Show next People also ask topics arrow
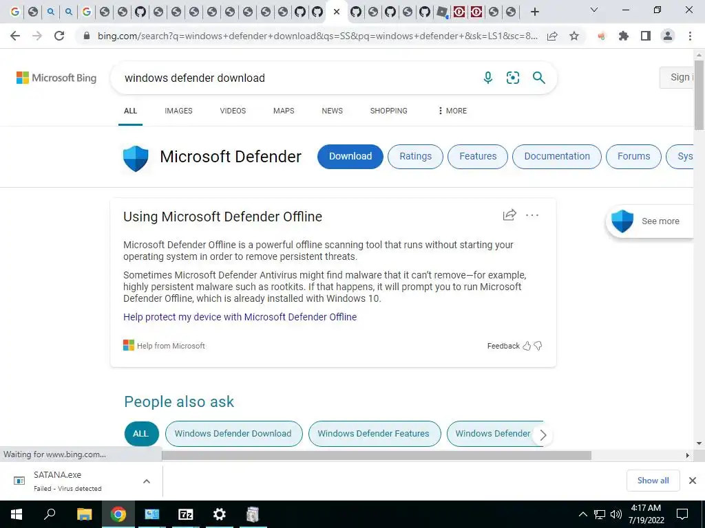The image size is (705, 528). pos(543,435)
